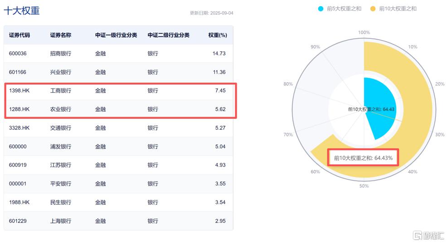Click the 证券代码 column header

pos(19,35)
